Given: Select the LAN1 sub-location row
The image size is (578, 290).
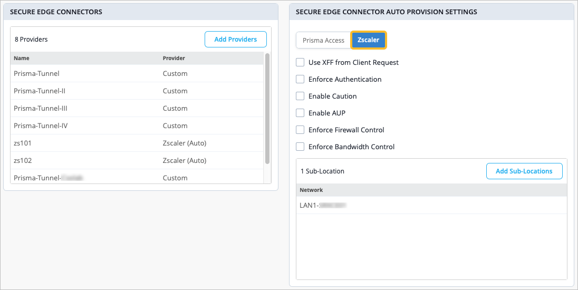Looking at the screenshot, I should tap(431, 205).
